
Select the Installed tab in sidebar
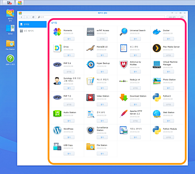click(32, 24)
